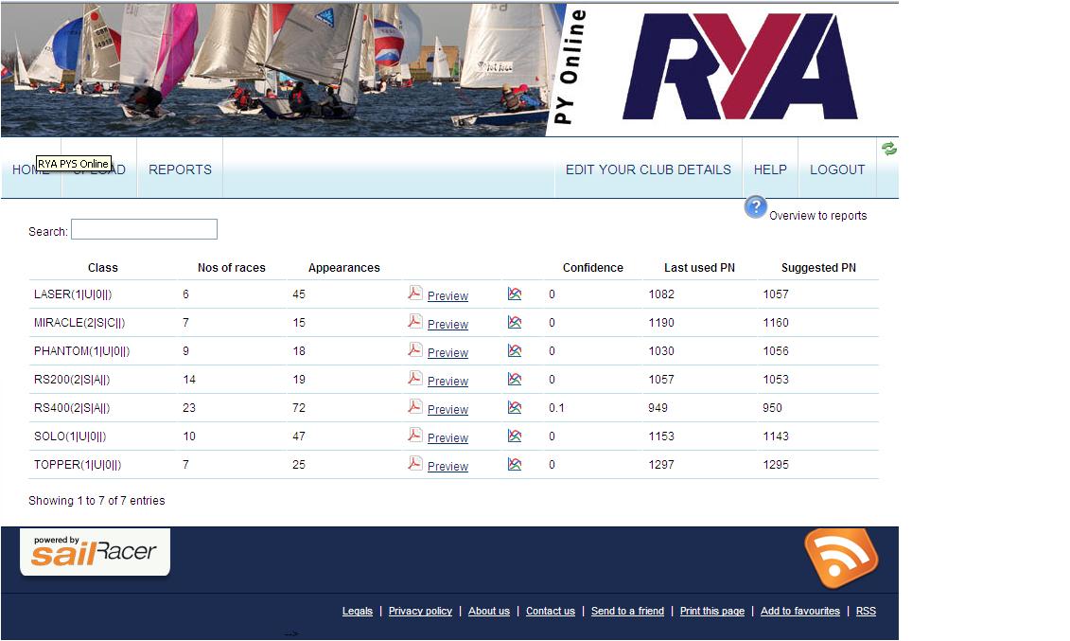Viewport: 1070px width, 641px height.
Task: Click suggested PN value 1057 for LASER
Action: [x=776, y=294]
